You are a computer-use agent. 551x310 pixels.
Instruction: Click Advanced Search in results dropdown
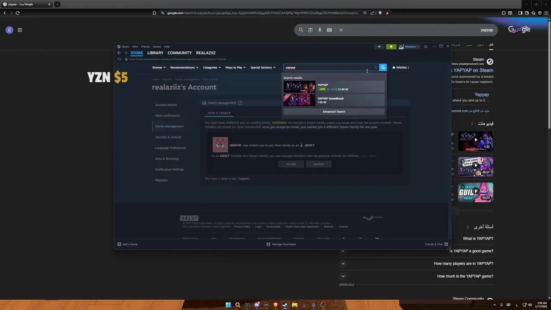334,112
